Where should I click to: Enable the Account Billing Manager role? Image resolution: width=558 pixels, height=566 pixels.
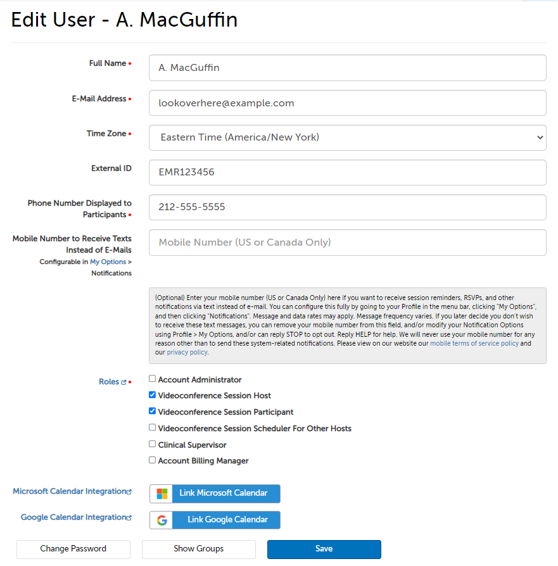point(151,460)
